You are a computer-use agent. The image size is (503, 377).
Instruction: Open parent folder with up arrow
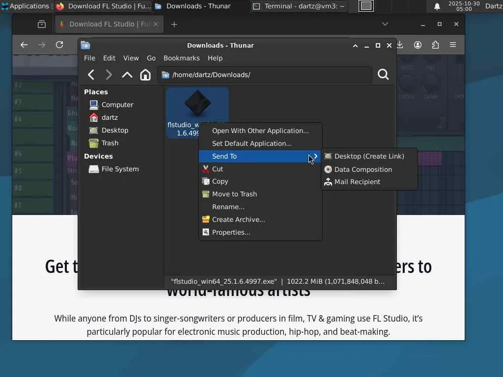(127, 75)
